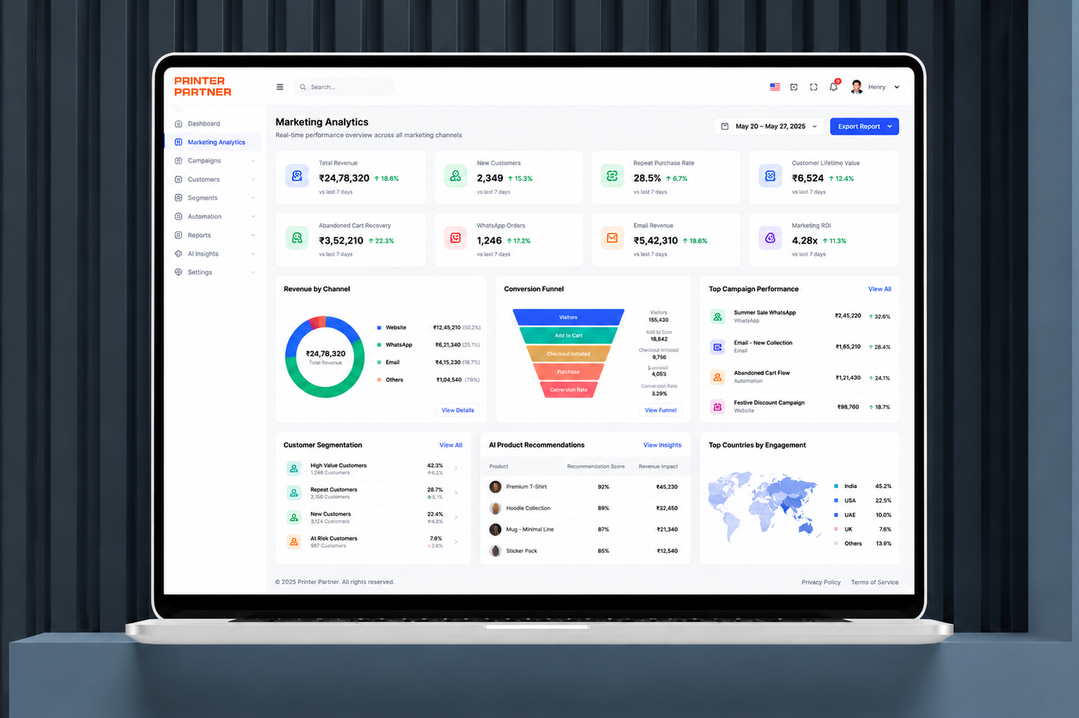Open the notifications bell

pos(833,87)
